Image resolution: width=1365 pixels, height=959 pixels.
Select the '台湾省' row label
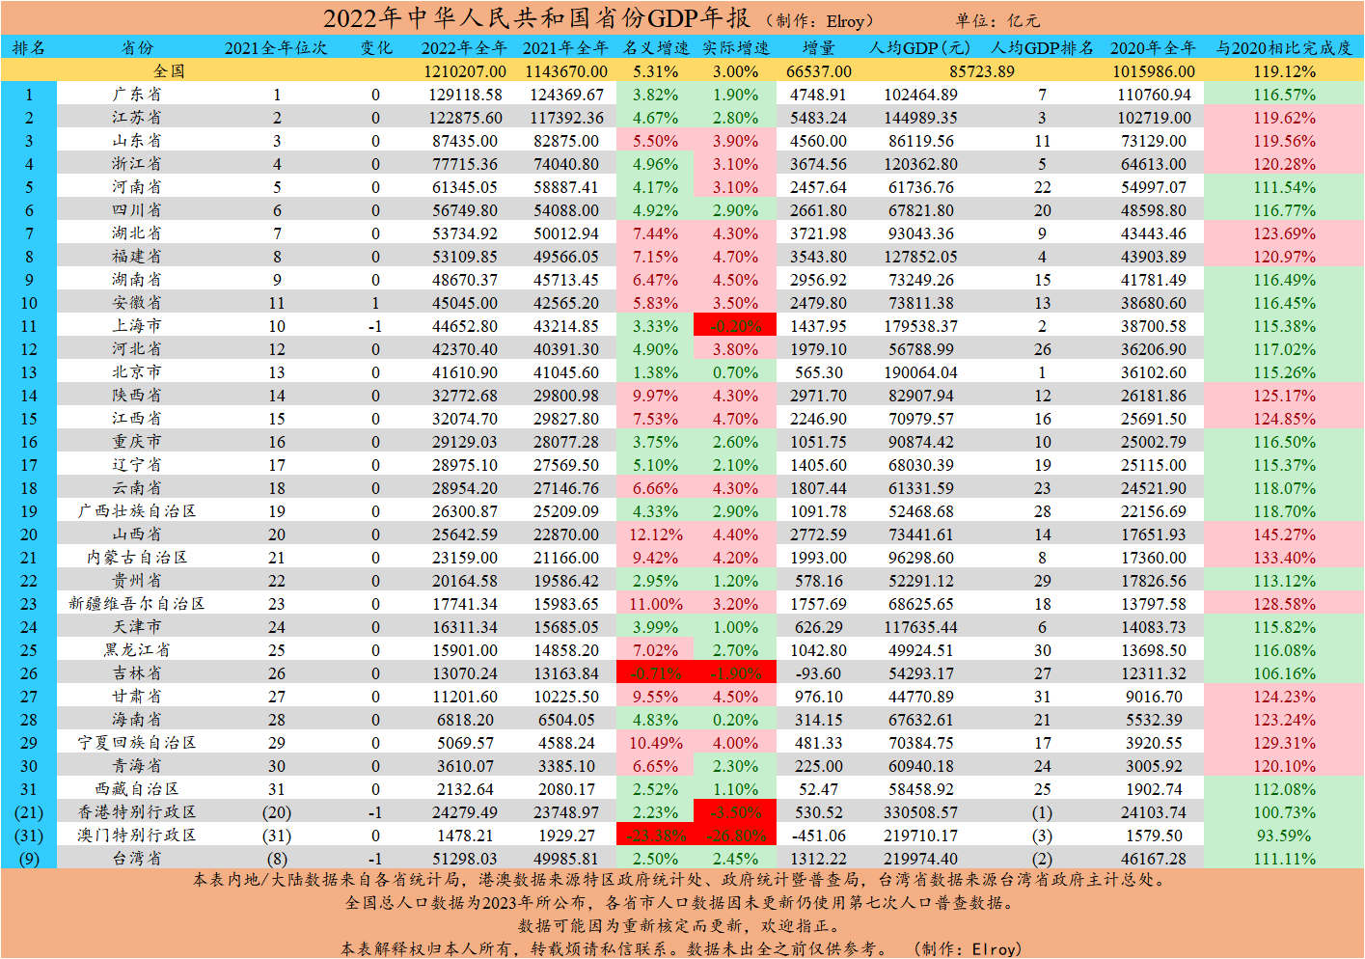pos(137,858)
